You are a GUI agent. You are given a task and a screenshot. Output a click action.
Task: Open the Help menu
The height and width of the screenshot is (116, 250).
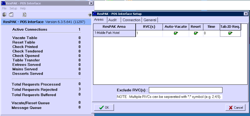23,8
